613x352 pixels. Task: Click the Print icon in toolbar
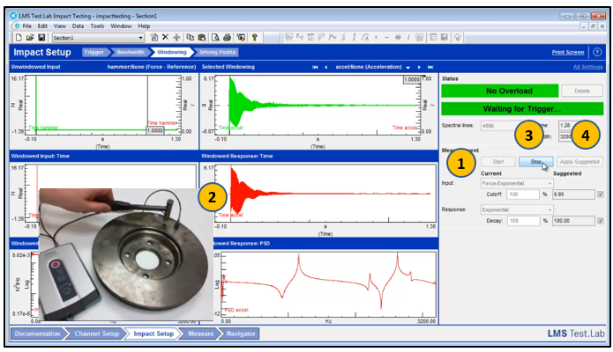pos(228,38)
